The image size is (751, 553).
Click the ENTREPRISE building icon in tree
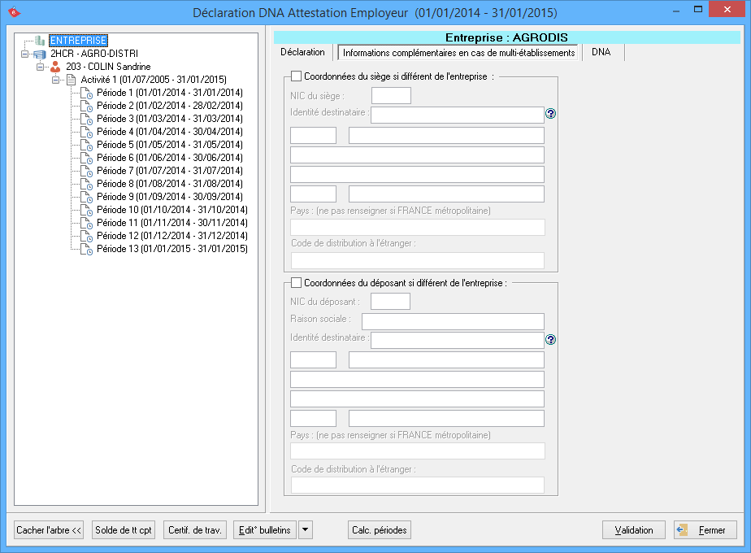point(40,41)
